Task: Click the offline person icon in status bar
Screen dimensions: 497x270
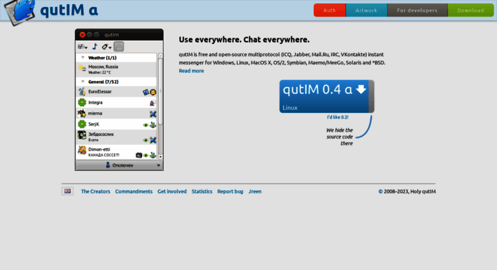Action: 107,165
